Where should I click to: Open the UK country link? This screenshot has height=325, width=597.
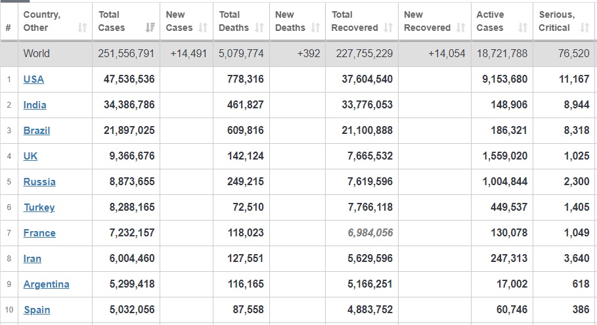tap(30, 156)
